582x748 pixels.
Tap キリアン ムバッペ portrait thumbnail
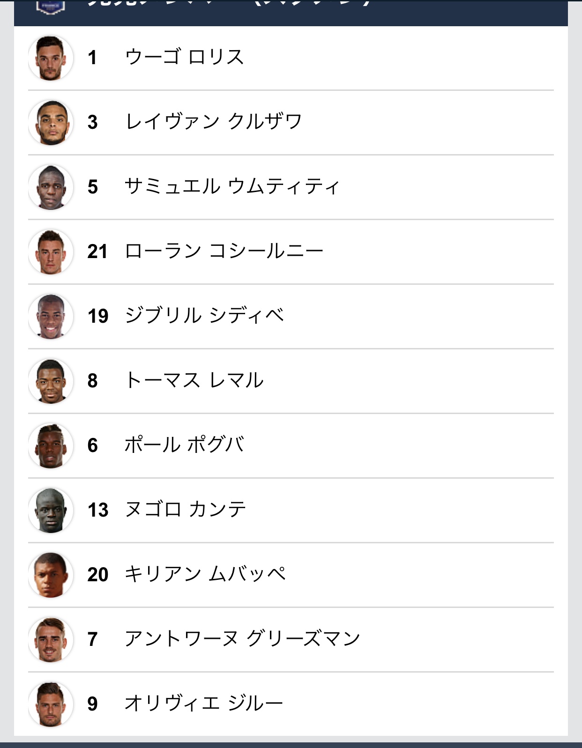tap(51, 575)
